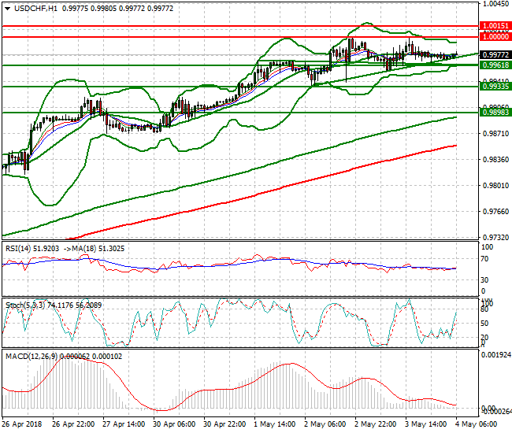Select the 0.98983 green support label

coord(495,113)
